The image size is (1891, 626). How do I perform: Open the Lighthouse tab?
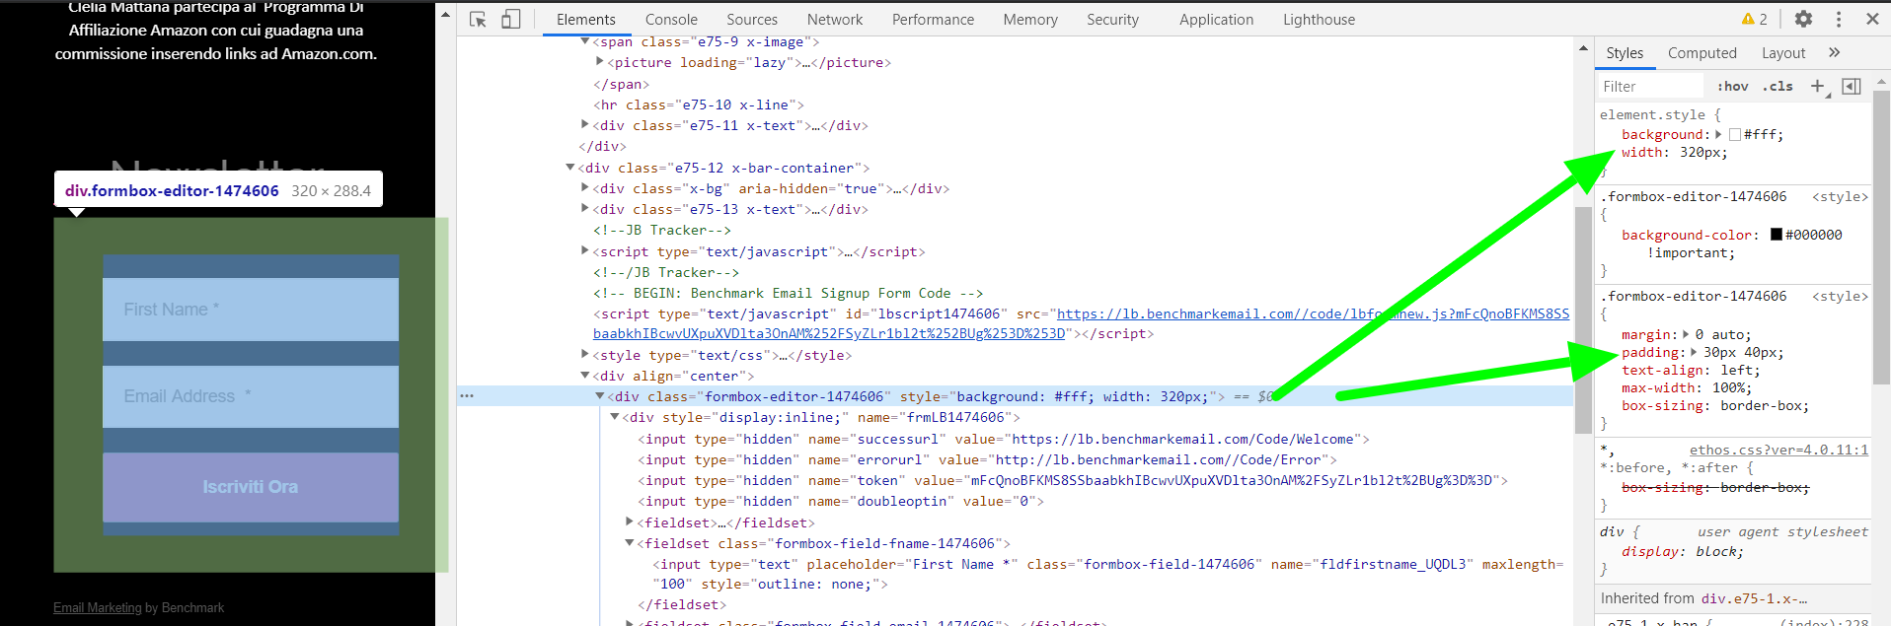click(1319, 19)
